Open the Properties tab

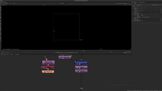point(135,2)
